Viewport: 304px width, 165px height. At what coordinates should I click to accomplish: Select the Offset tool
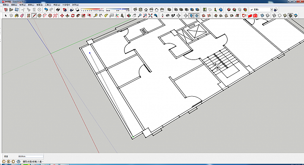89,16
